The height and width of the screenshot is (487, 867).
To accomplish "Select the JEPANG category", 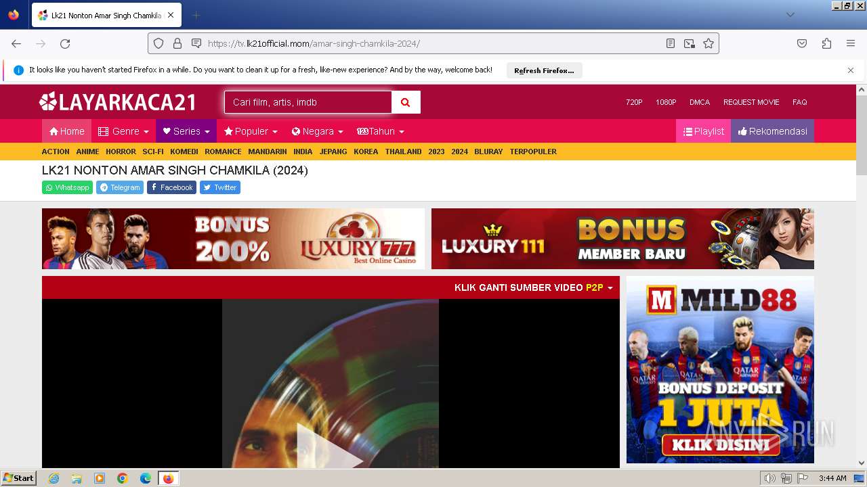I will (333, 152).
